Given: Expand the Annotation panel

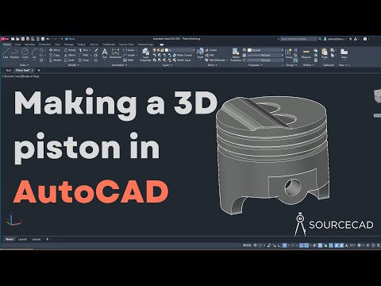Looking at the screenshot, I should [x=119, y=65].
